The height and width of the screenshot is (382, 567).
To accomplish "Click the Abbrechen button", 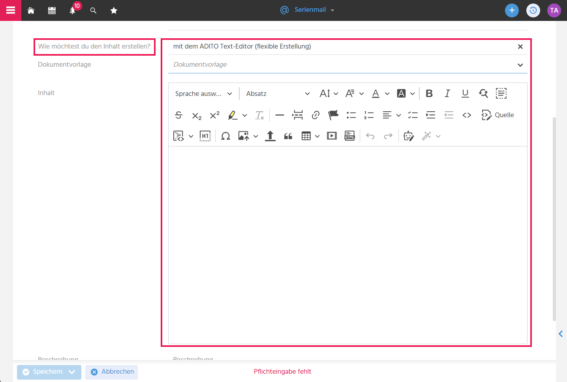I will tap(111, 372).
